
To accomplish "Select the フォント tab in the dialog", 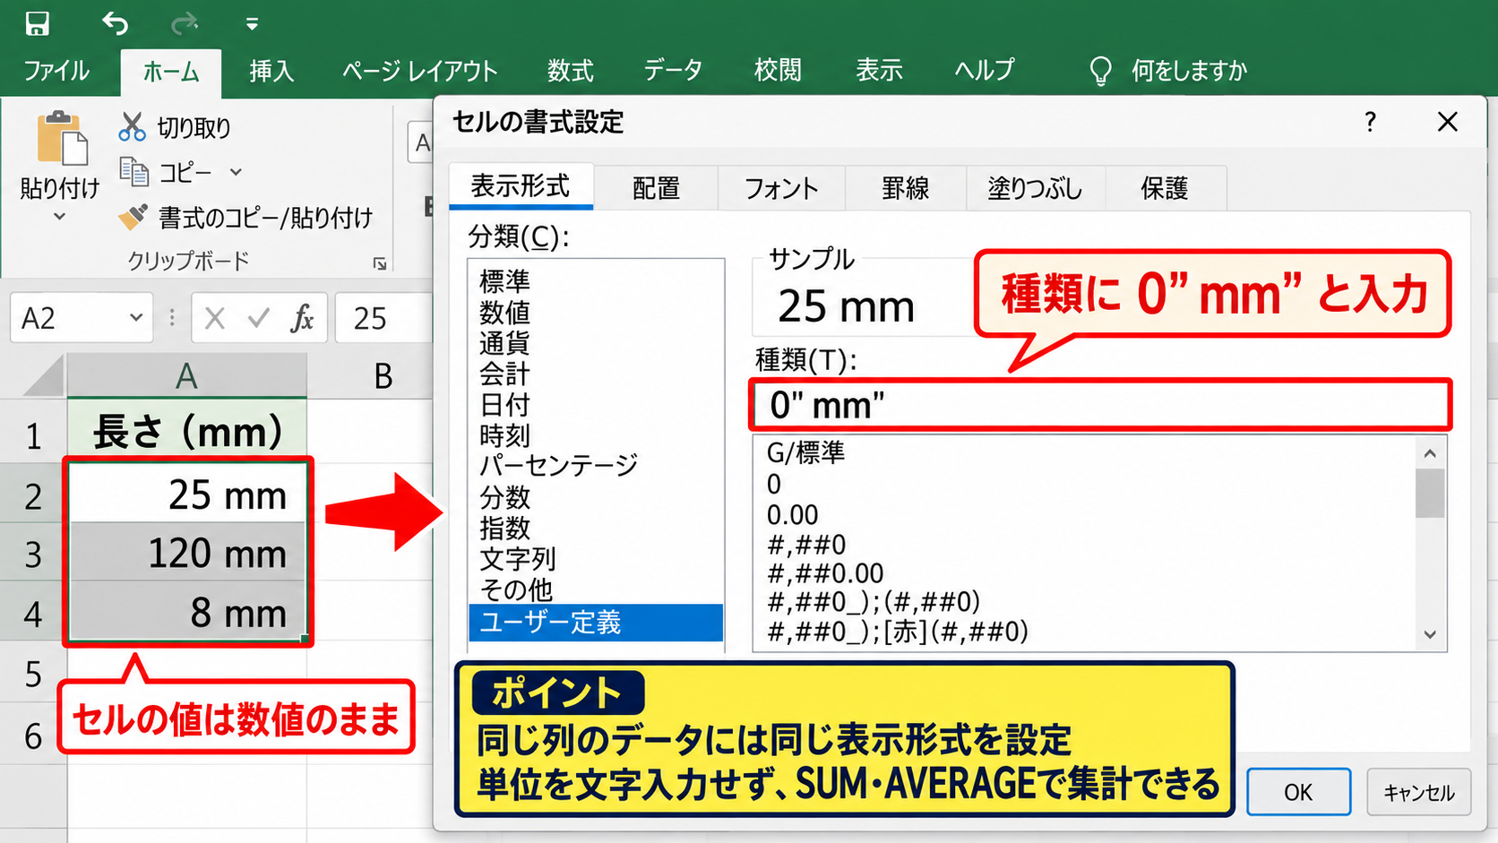I will 781,188.
